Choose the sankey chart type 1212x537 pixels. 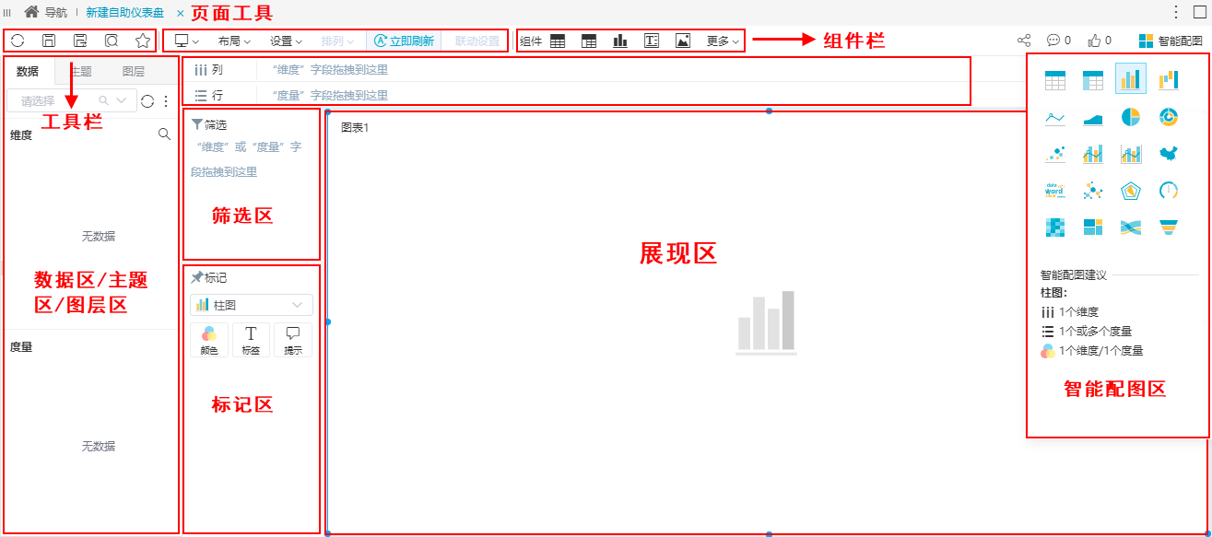[x=1131, y=228]
